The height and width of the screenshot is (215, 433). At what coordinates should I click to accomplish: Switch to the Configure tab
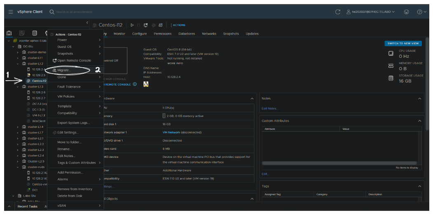coord(139,34)
